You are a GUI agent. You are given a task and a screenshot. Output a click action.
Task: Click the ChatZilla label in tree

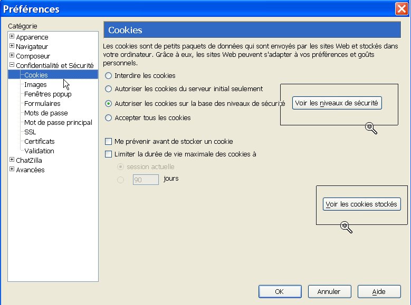pos(29,160)
